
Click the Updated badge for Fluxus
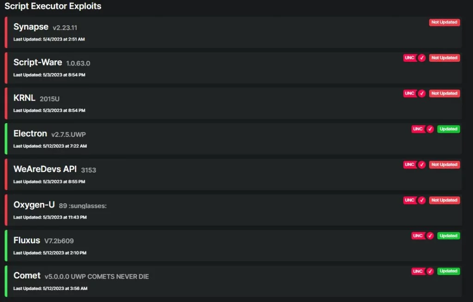448,236
